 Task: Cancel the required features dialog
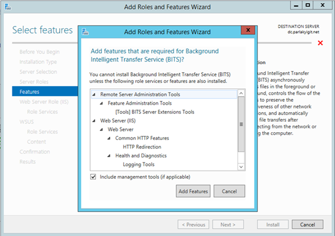[229, 191]
